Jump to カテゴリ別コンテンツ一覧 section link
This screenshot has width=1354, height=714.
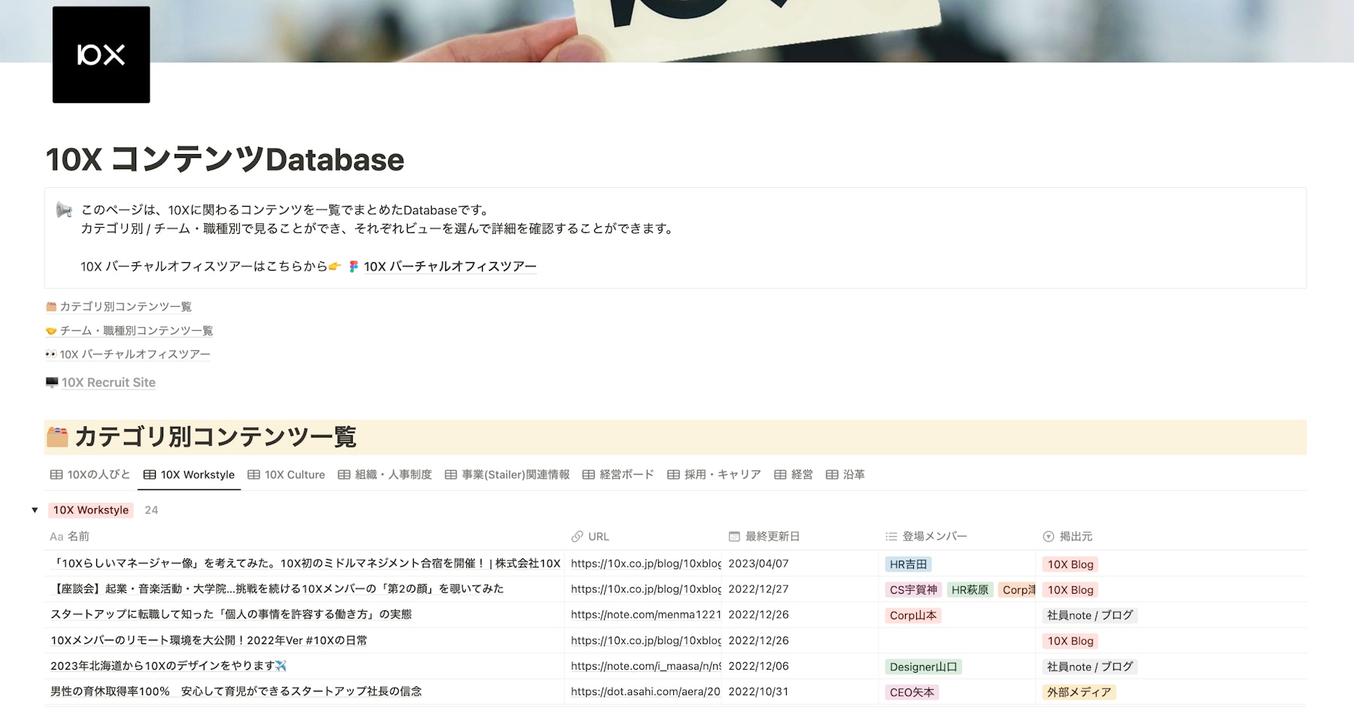[126, 307]
